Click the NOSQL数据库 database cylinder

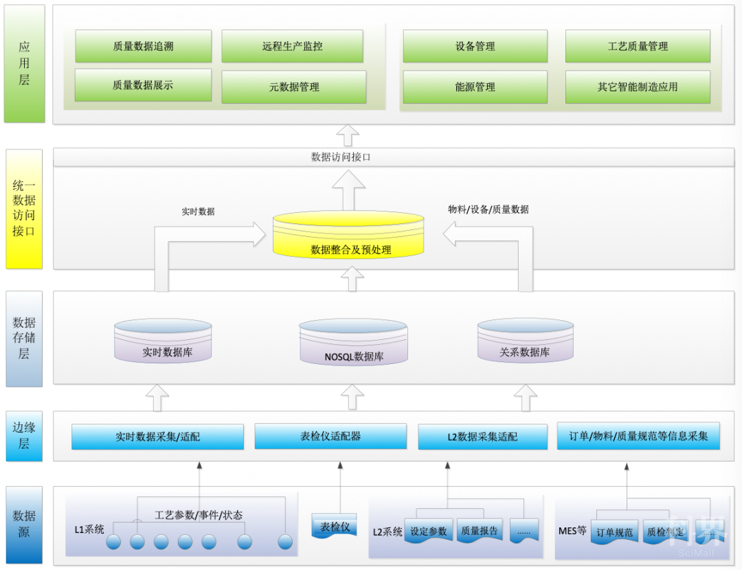point(353,343)
